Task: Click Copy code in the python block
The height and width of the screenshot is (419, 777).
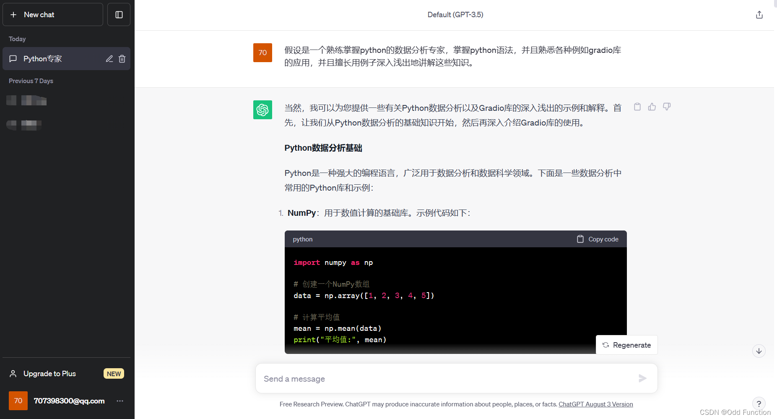Action: click(x=598, y=239)
